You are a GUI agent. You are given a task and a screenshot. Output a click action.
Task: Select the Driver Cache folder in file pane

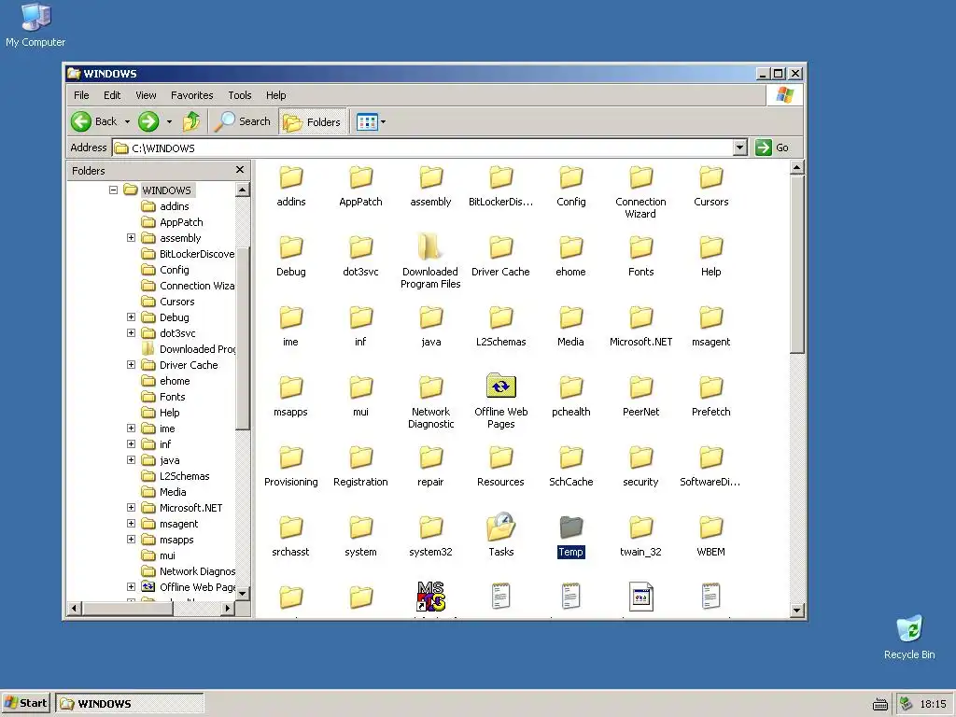(x=500, y=246)
